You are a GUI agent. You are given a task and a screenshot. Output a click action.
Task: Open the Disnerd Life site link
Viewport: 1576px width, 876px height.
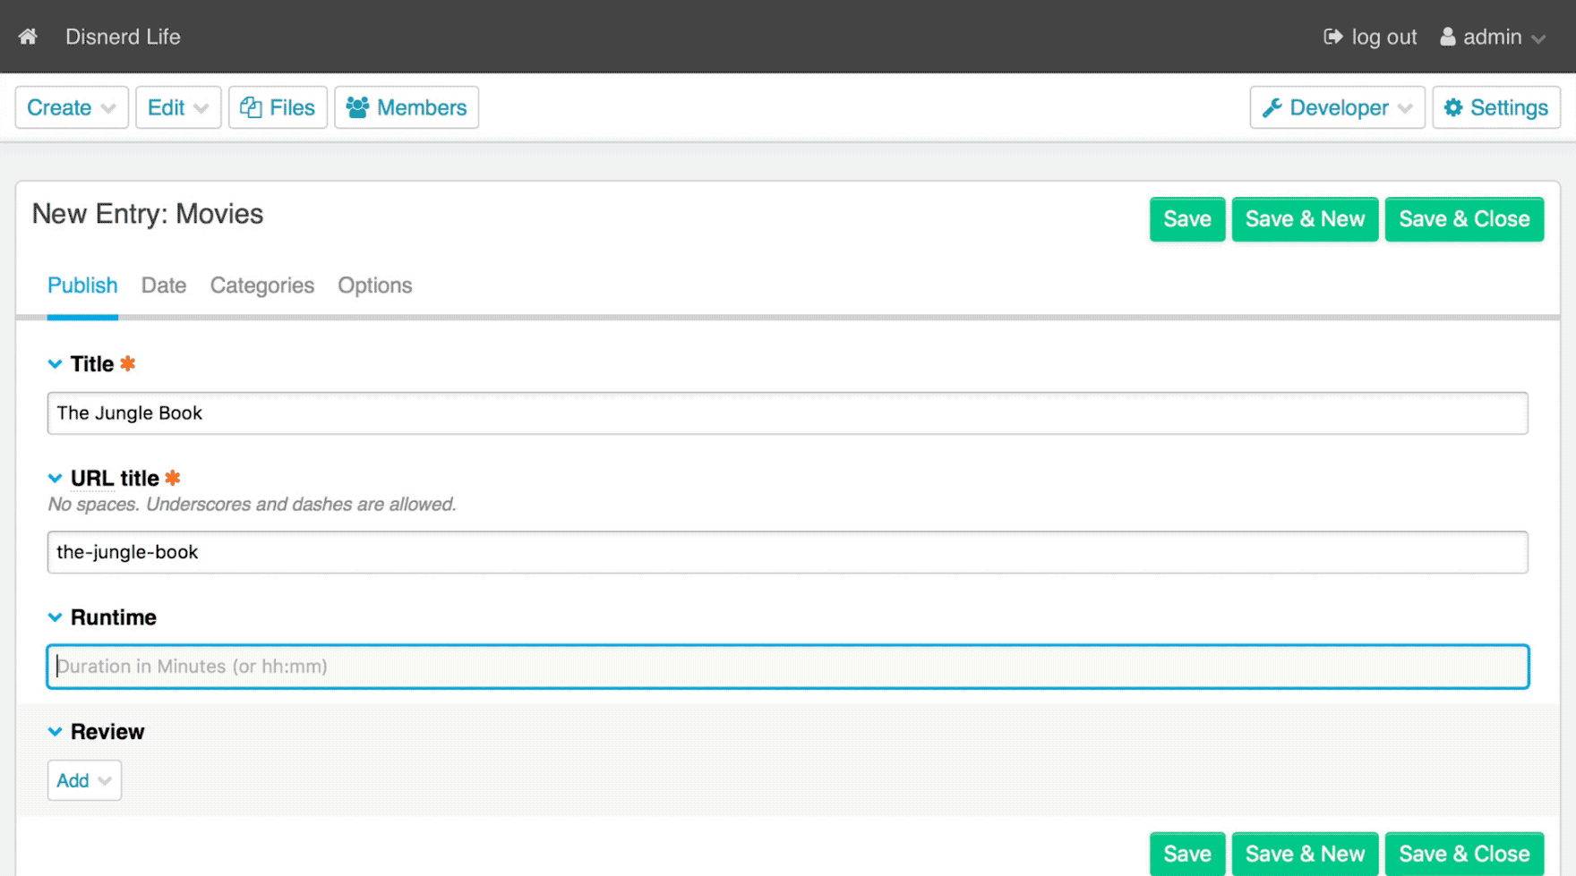(123, 37)
